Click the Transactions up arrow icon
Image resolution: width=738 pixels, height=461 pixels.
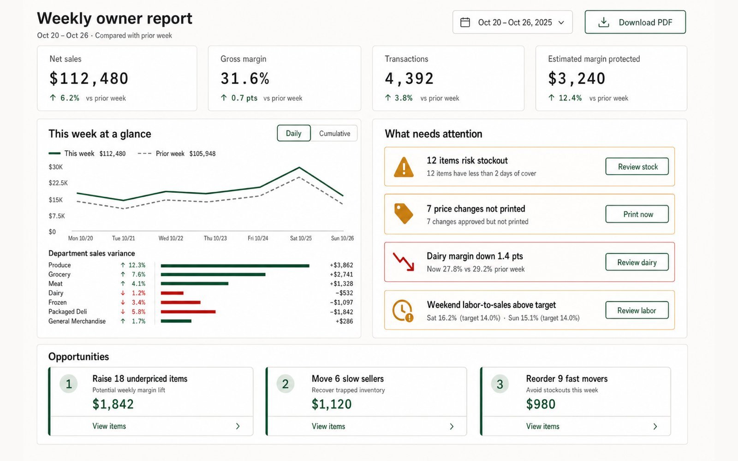click(x=388, y=98)
